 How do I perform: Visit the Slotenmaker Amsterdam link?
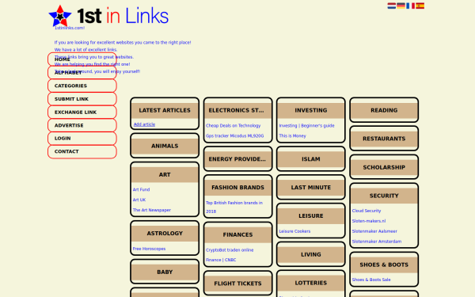click(x=377, y=242)
